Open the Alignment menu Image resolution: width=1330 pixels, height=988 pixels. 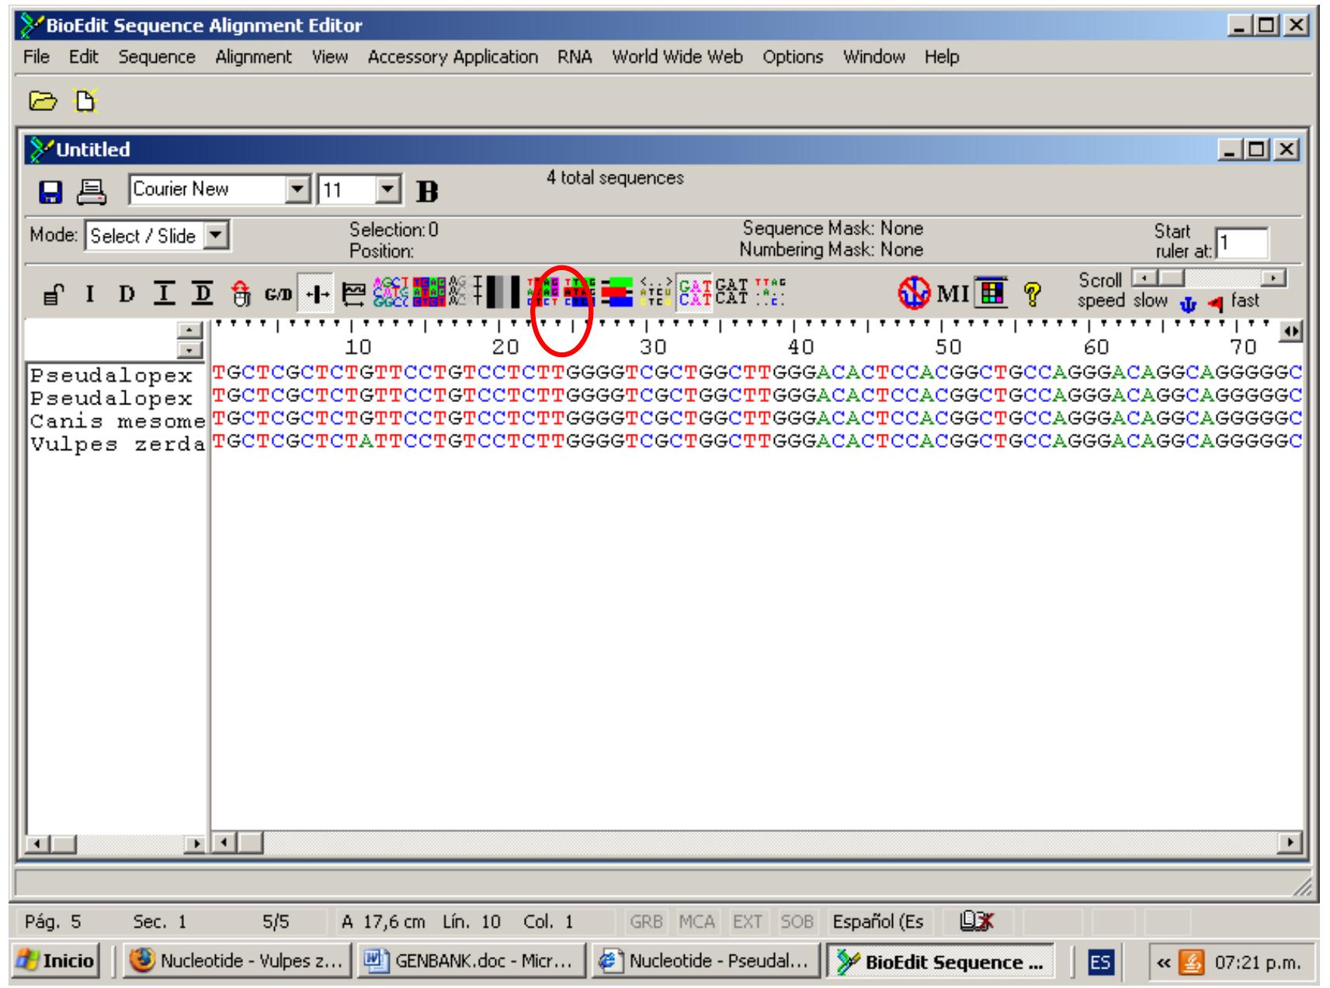pos(253,57)
